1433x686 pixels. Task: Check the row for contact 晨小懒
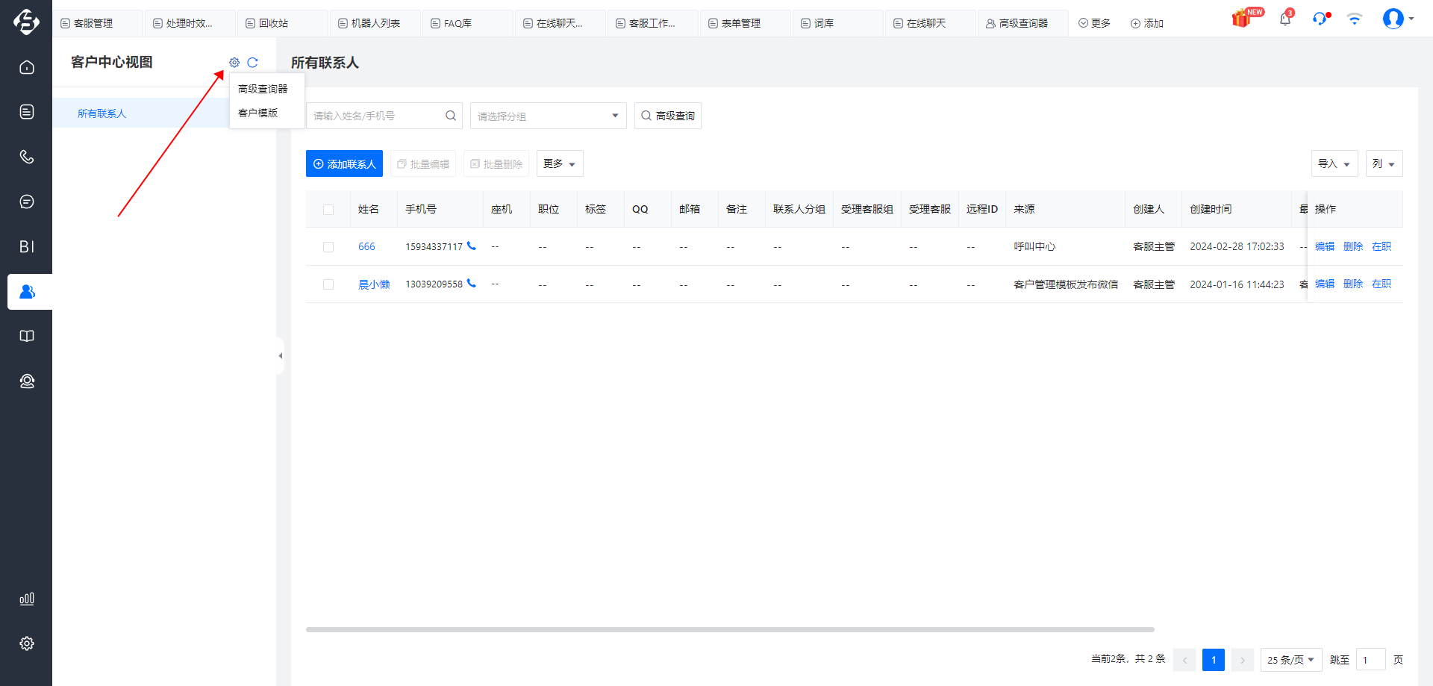click(x=328, y=284)
